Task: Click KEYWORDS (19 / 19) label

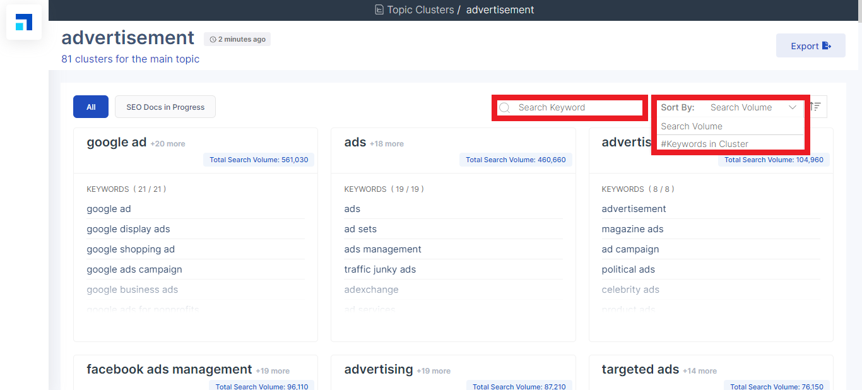Action: point(384,189)
